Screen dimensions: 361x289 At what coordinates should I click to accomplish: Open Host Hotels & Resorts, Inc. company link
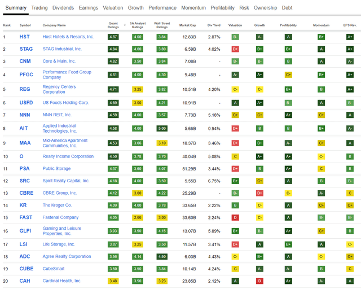pos(68,37)
